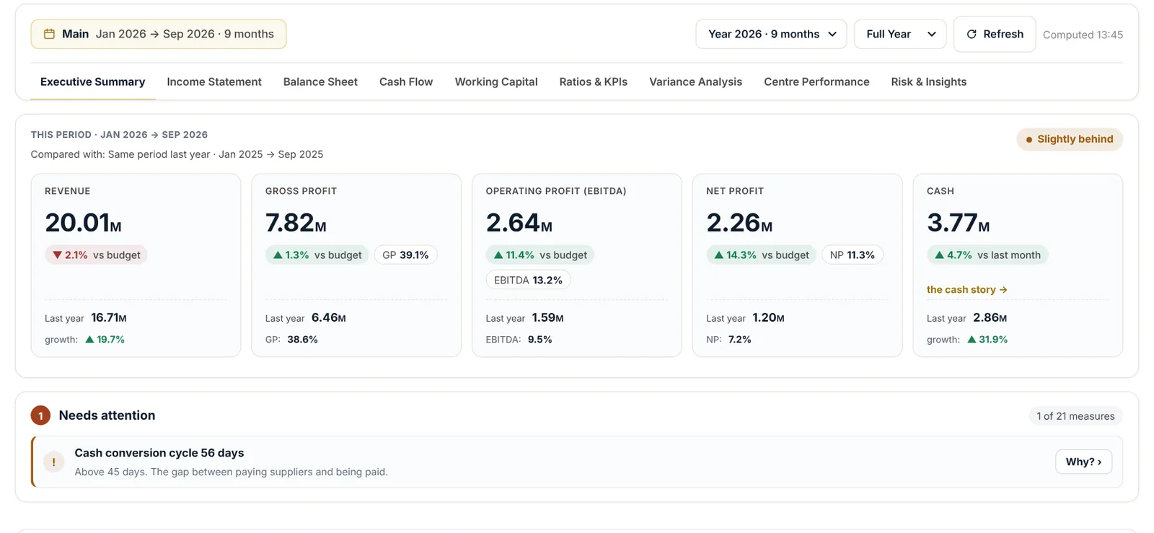This screenshot has height=533, width=1154.
Task: Click the Refresh button
Action: pyautogui.click(x=995, y=34)
